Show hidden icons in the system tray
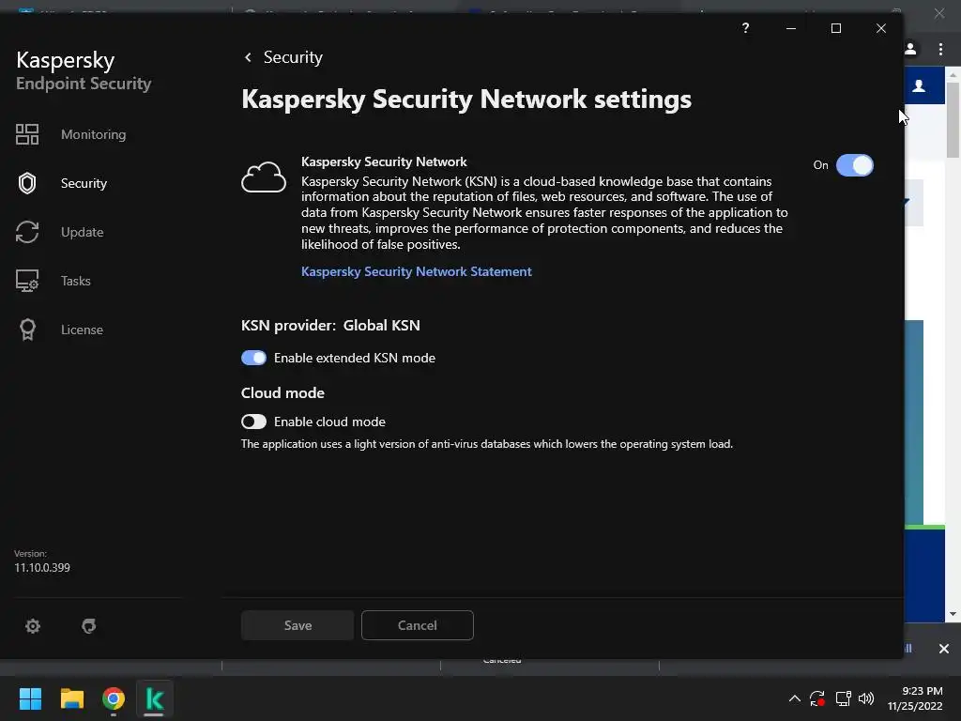The width and height of the screenshot is (961, 721). coord(794,698)
